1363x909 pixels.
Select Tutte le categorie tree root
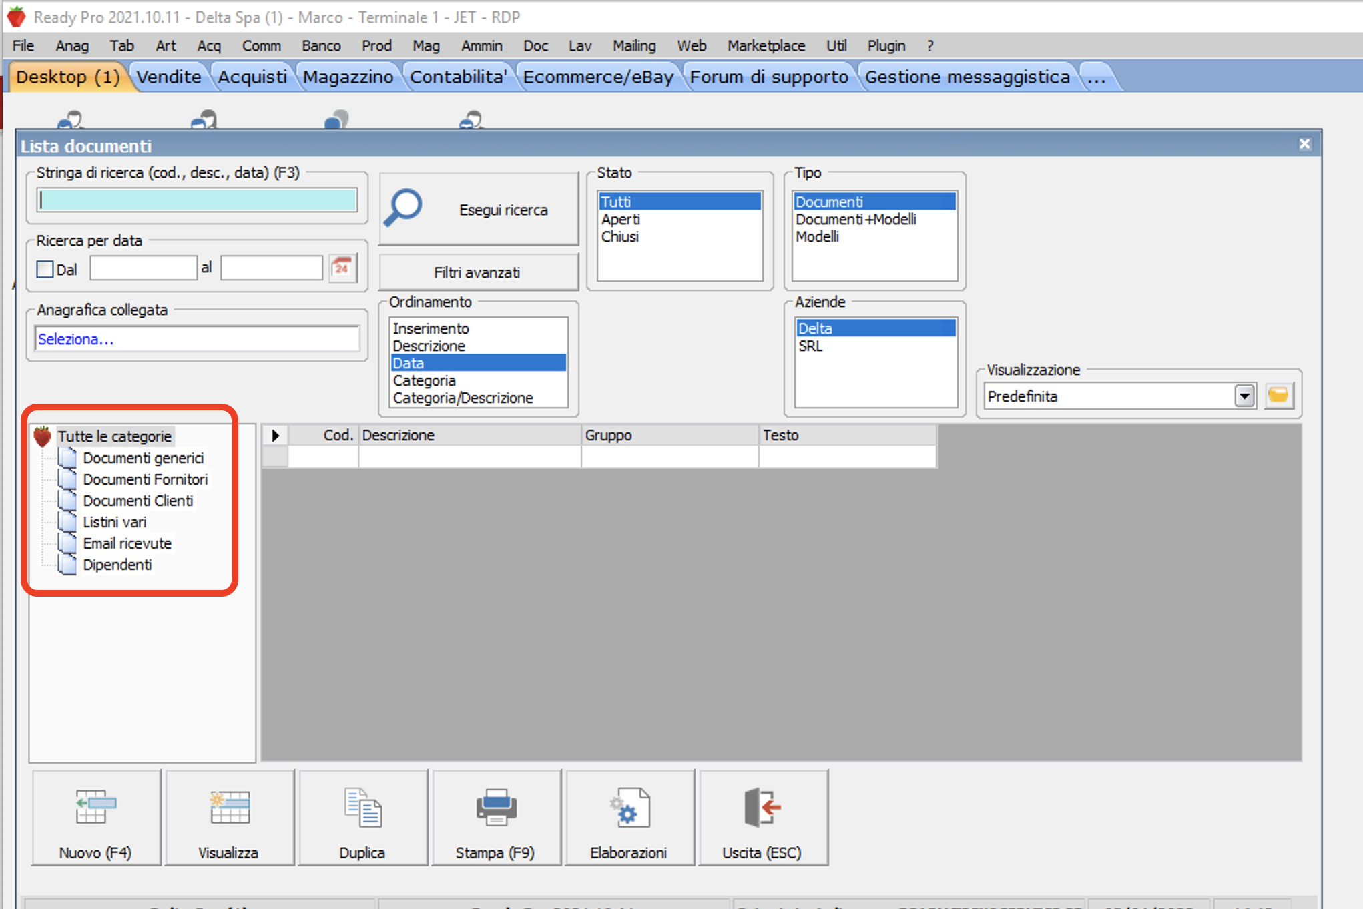pos(115,436)
